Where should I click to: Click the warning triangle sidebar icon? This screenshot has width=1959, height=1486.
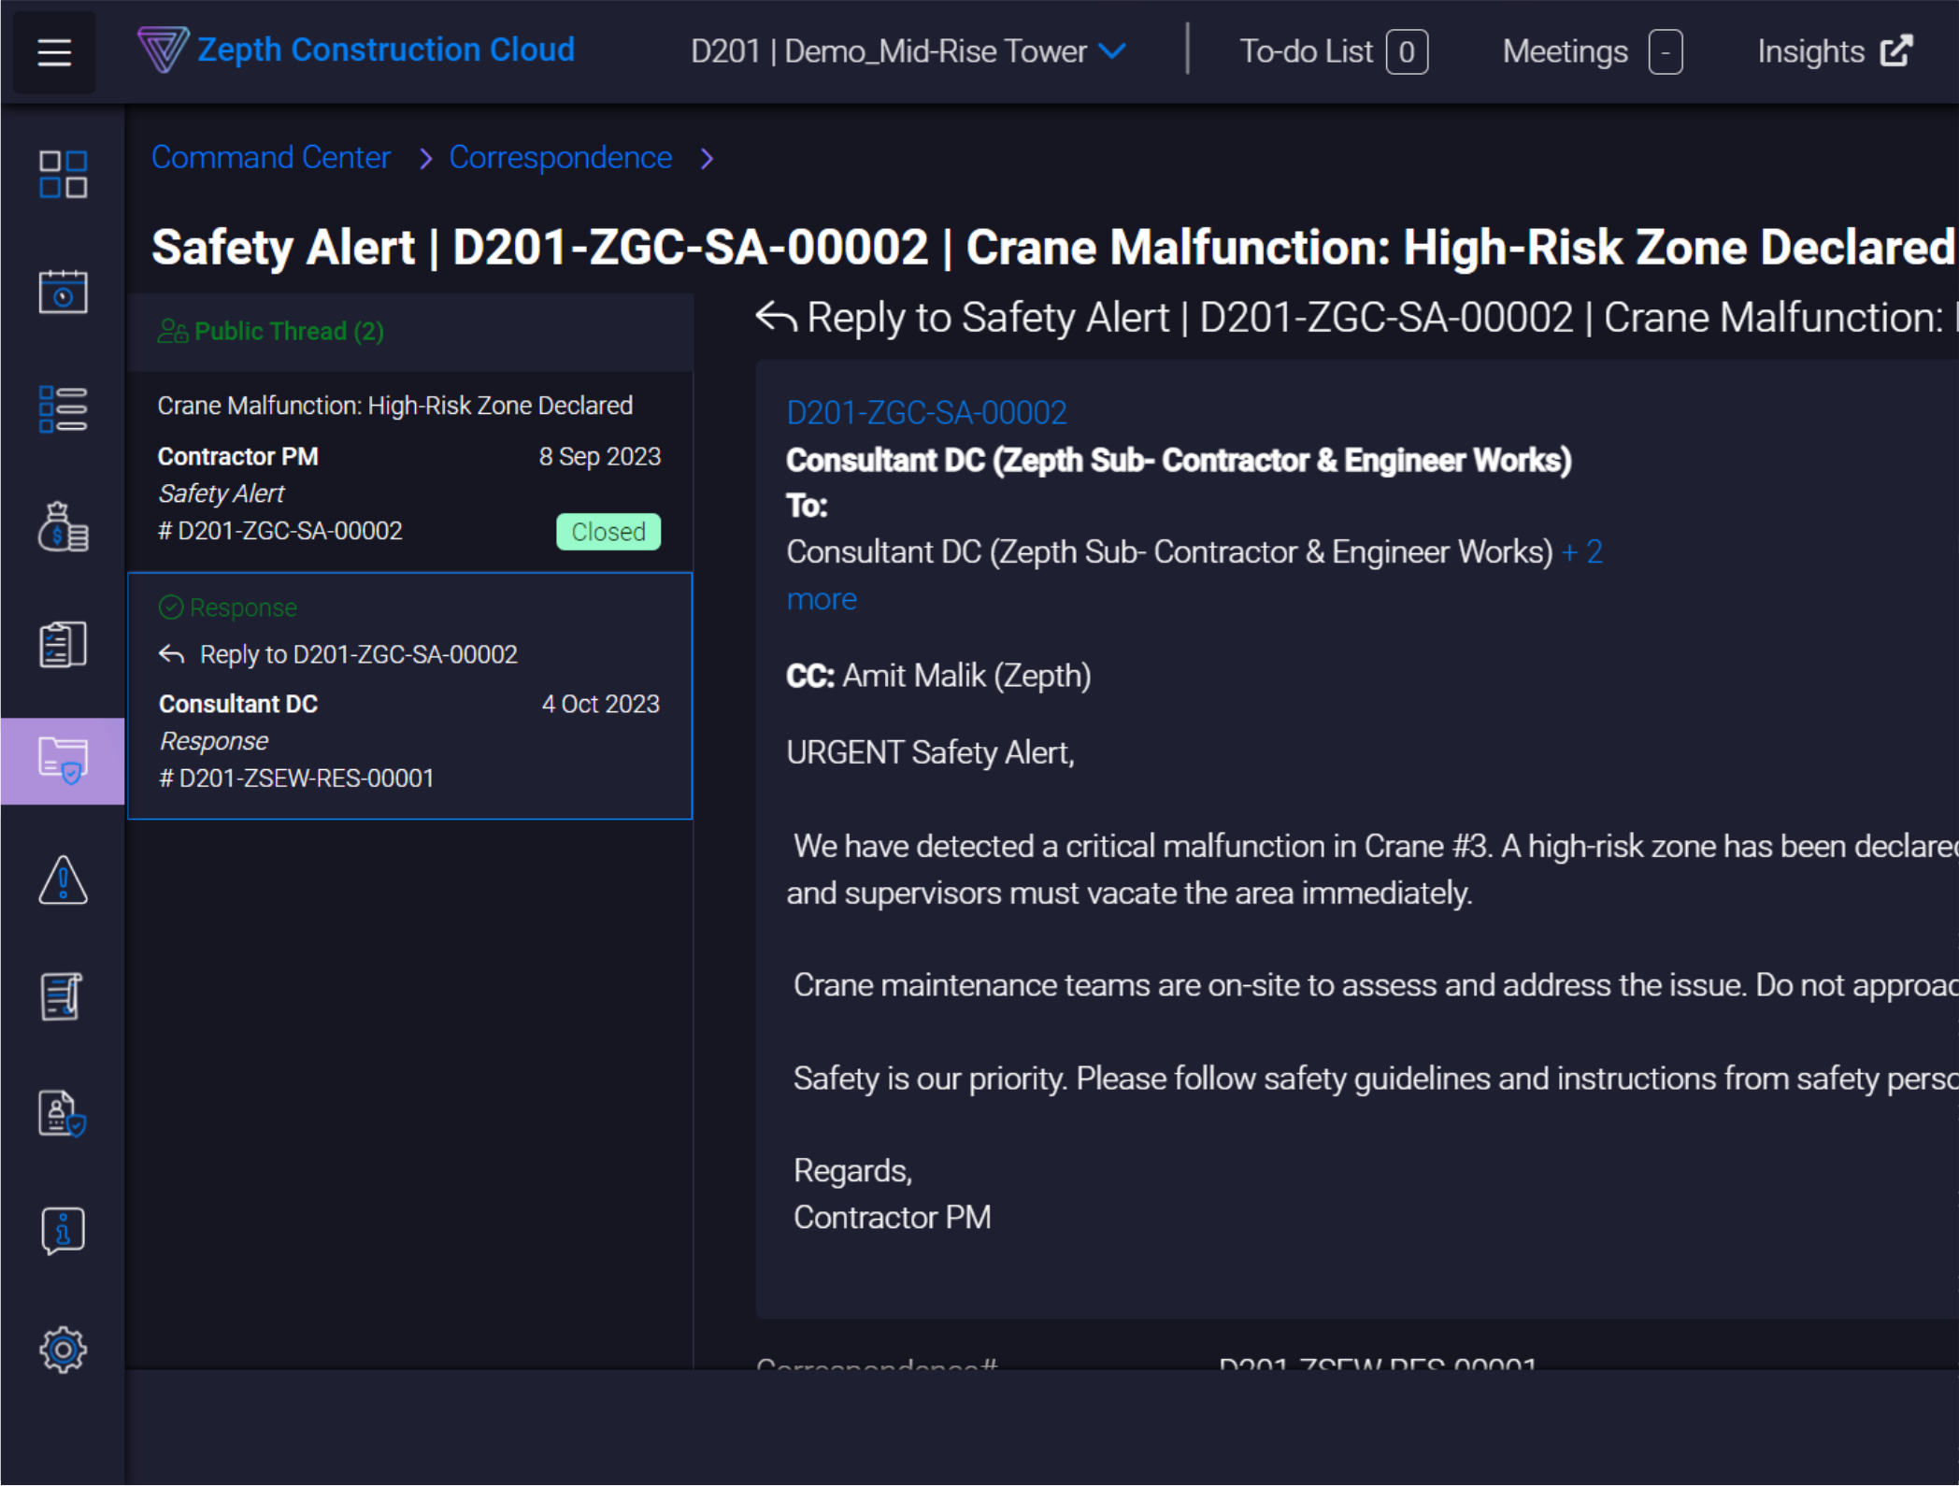point(63,880)
